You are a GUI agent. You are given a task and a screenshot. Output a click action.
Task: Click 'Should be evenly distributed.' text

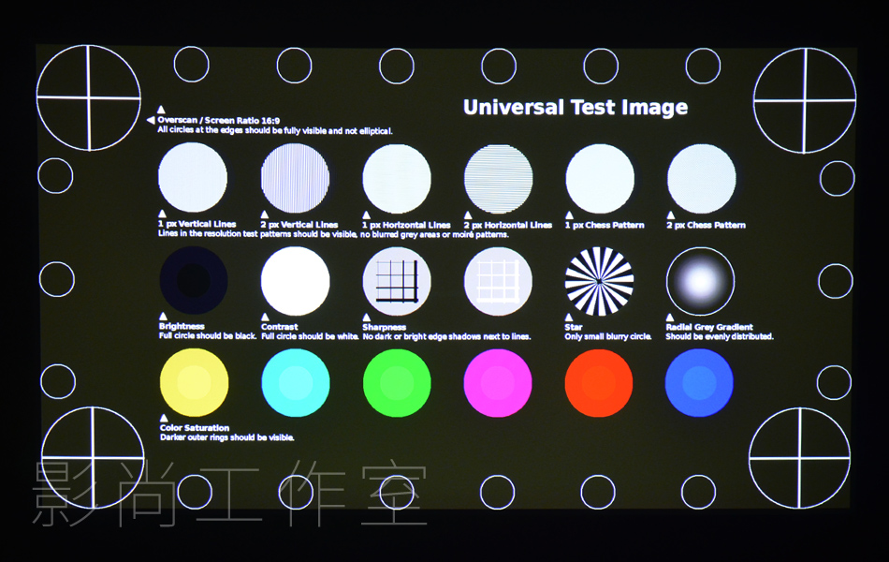pos(720,336)
